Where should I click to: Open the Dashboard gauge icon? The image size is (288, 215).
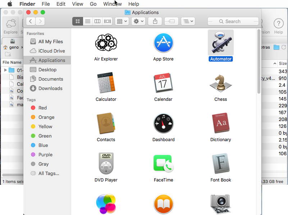(x=163, y=123)
